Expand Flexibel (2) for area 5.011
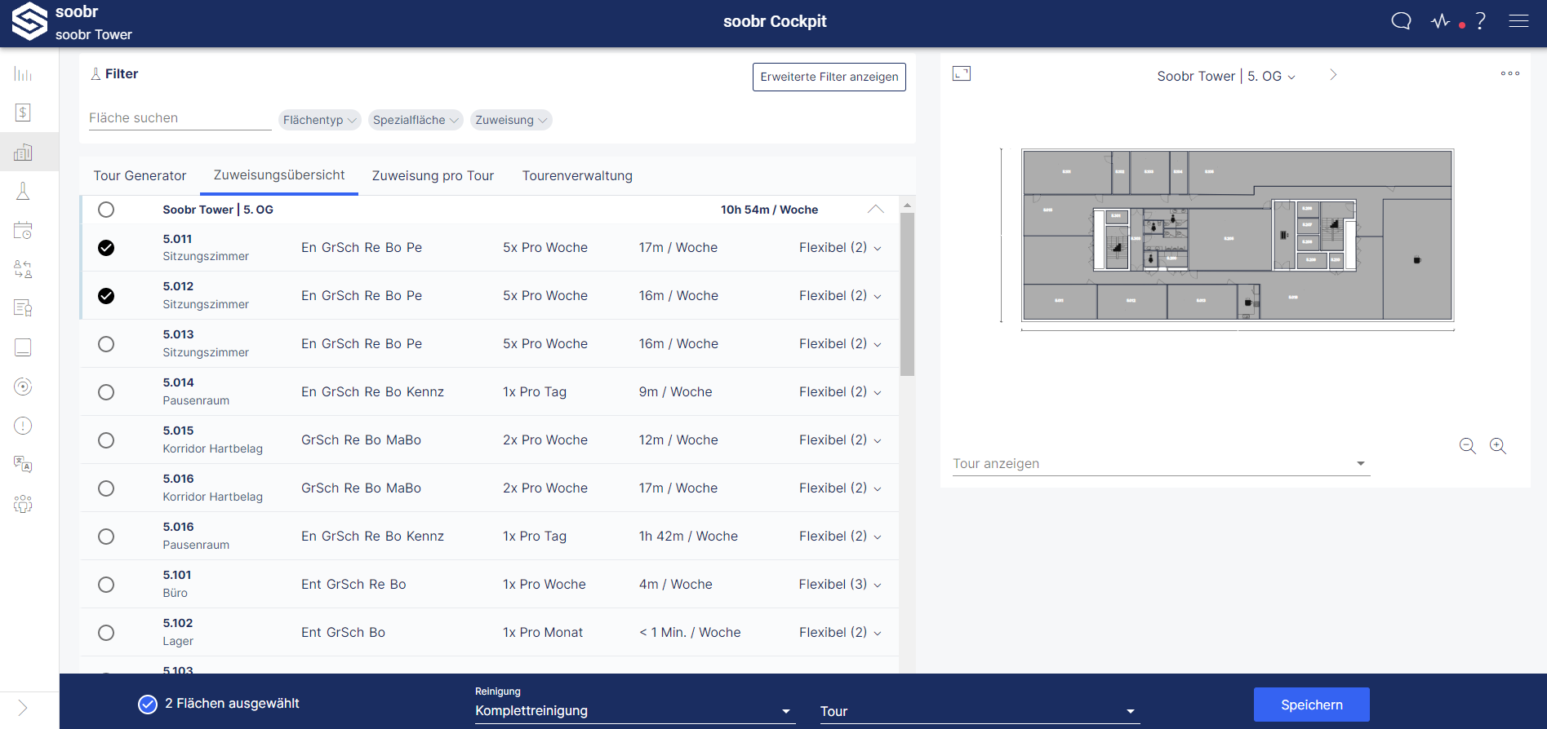Viewport: 1547px width, 729px height. 840,248
